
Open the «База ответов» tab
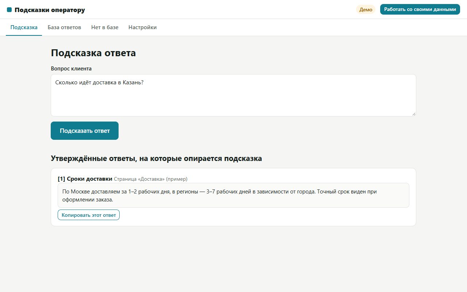(x=64, y=27)
